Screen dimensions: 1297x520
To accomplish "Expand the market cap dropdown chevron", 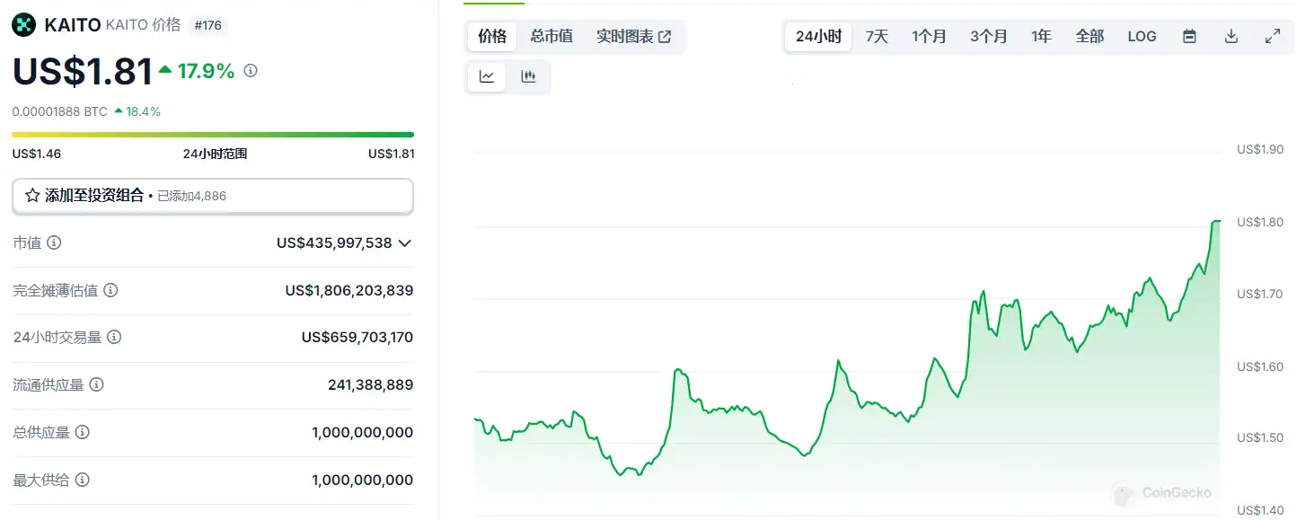I will 405,243.
